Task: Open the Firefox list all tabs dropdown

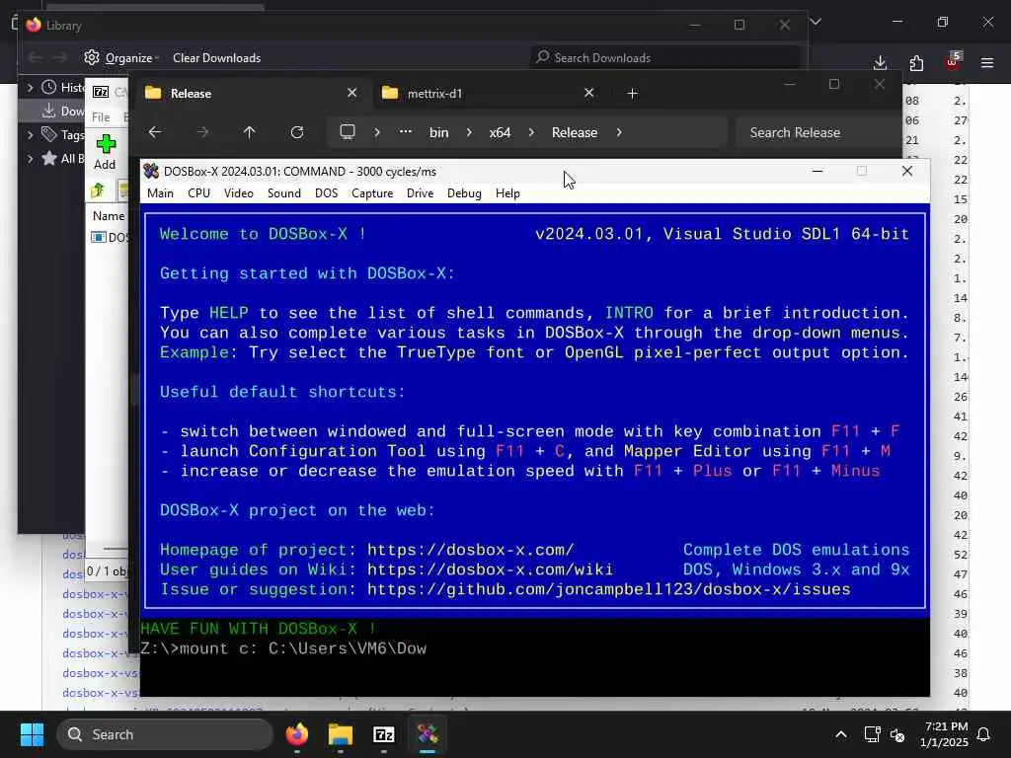Action: pos(816,22)
